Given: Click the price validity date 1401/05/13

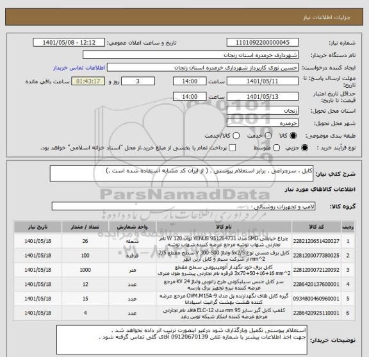Looking at the screenshot, I should coord(263,97).
